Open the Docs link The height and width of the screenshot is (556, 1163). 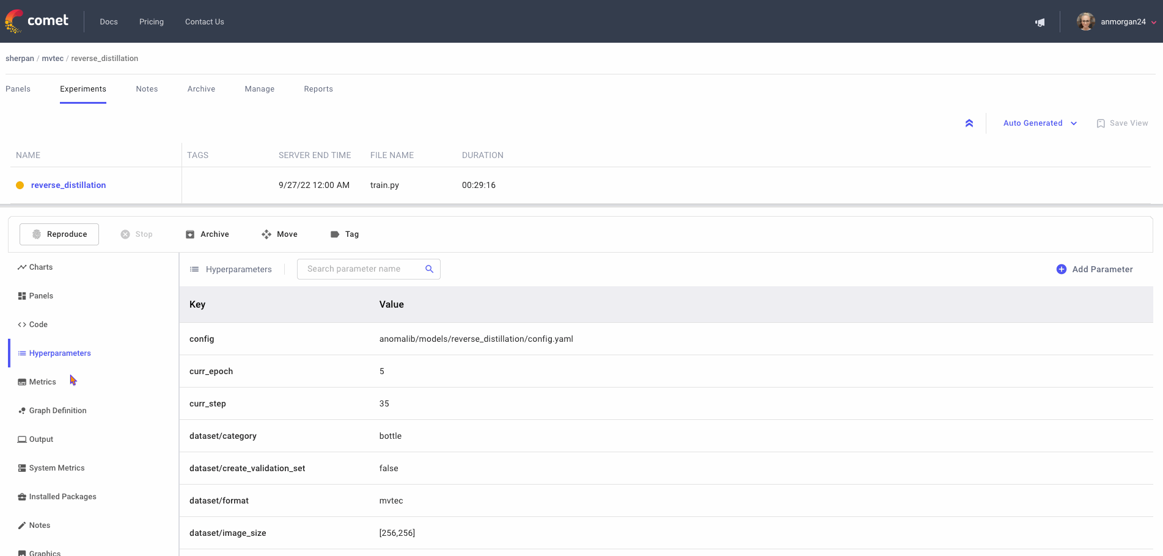point(109,22)
